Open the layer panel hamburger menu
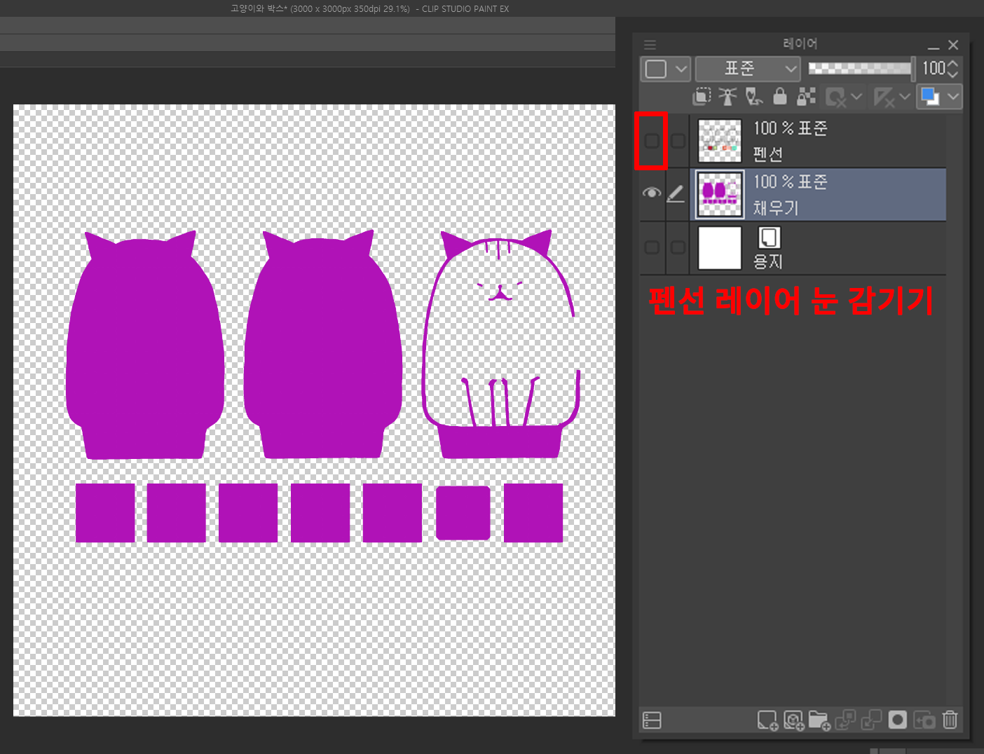This screenshot has width=984, height=754. (x=650, y=45)
